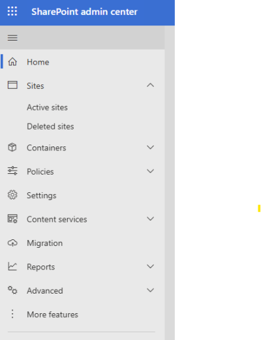Expand the Containers section chevron
The image size is (261, 340).
point(150,148)
